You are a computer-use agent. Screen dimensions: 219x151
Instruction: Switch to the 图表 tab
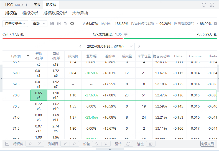[x=37, y=5]
